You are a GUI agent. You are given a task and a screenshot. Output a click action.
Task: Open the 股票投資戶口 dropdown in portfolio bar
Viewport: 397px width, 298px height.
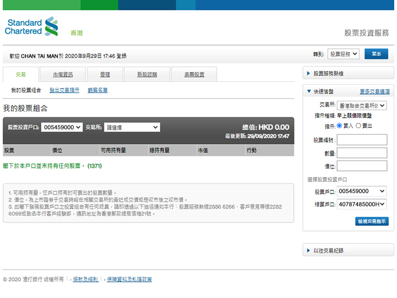[62, 127]
